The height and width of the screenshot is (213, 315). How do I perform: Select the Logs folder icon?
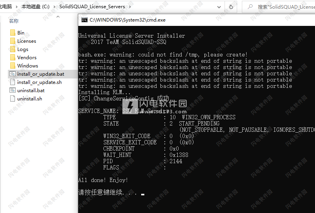coord(13,49)
